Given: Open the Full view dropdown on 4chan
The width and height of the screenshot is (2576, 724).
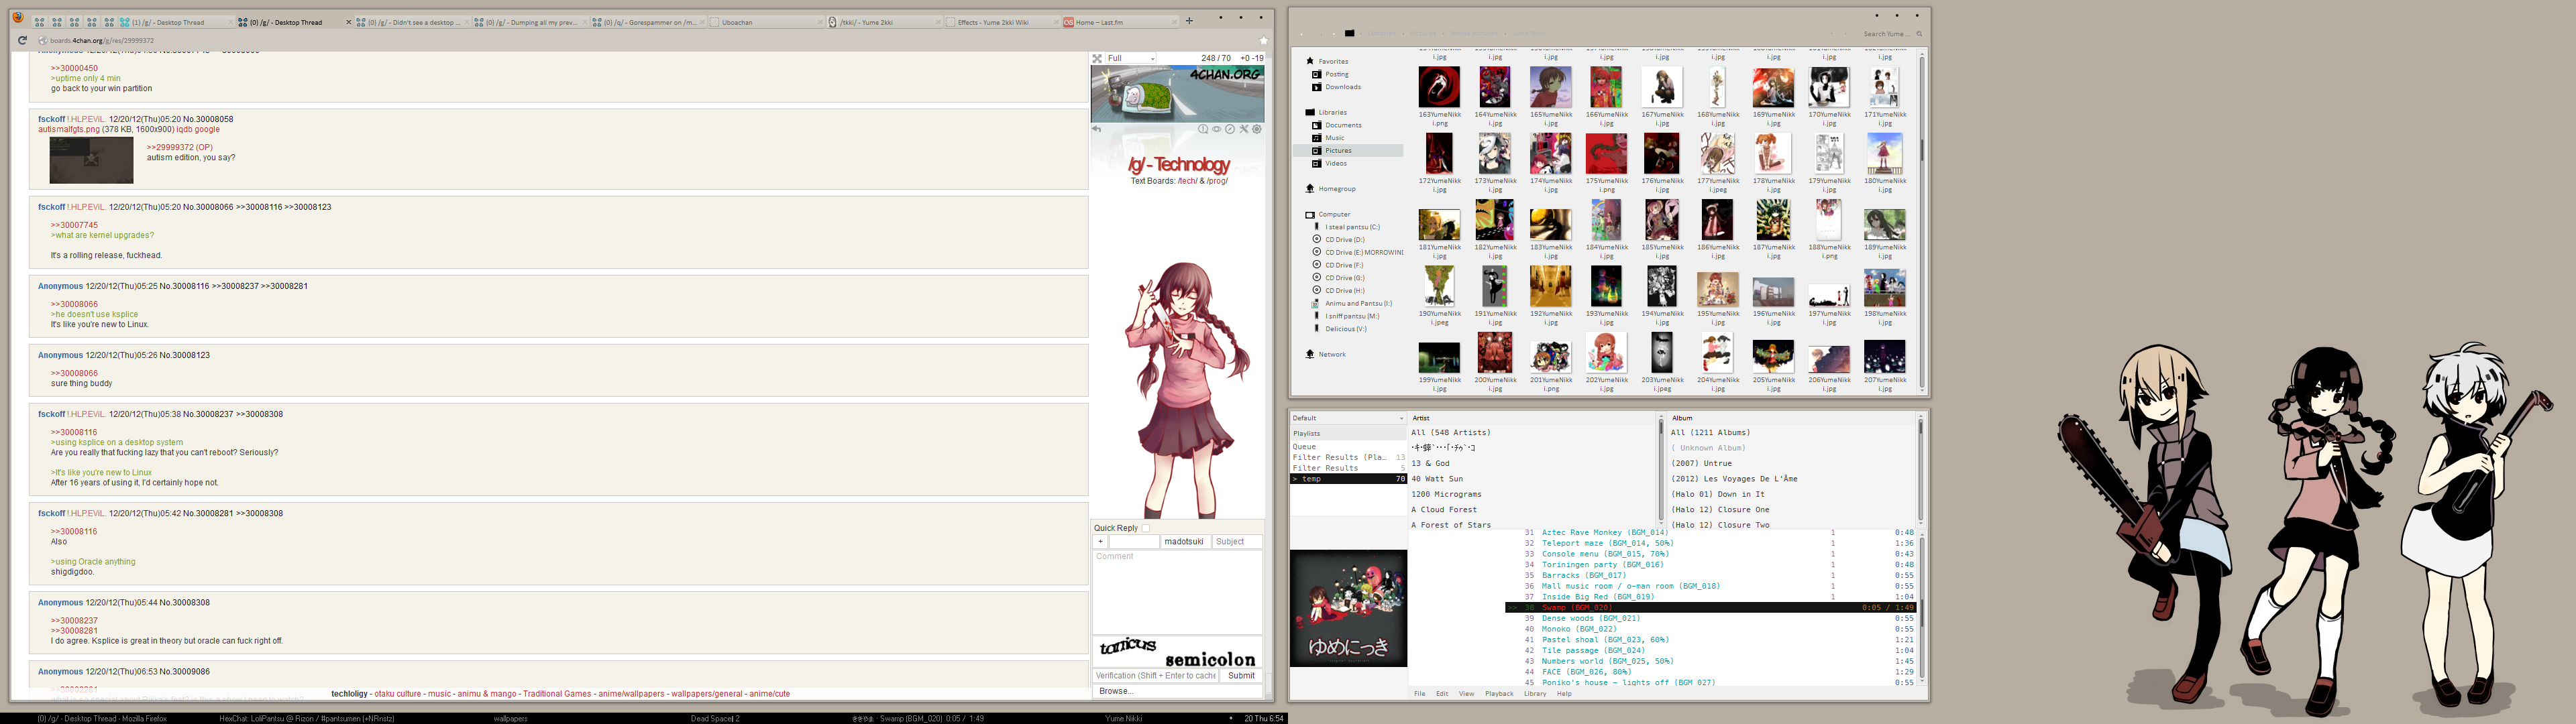Looking at the screenshot, I should [1130, 59].
